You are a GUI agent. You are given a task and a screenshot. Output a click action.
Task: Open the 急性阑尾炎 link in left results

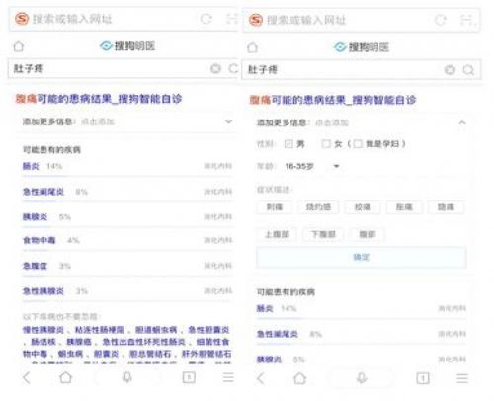coord(43,192)
